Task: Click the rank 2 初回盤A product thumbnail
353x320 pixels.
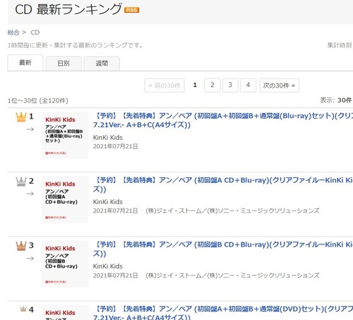Action: 65,200
